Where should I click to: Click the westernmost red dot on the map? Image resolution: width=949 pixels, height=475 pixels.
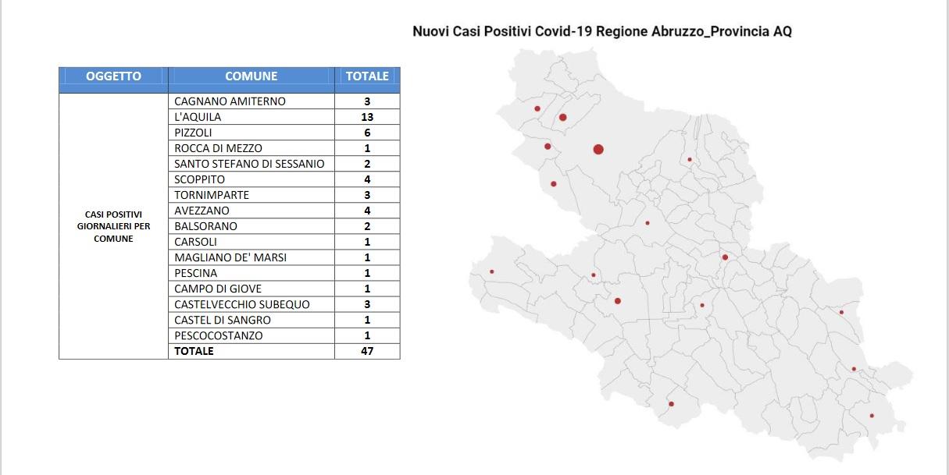click(492, 271)
